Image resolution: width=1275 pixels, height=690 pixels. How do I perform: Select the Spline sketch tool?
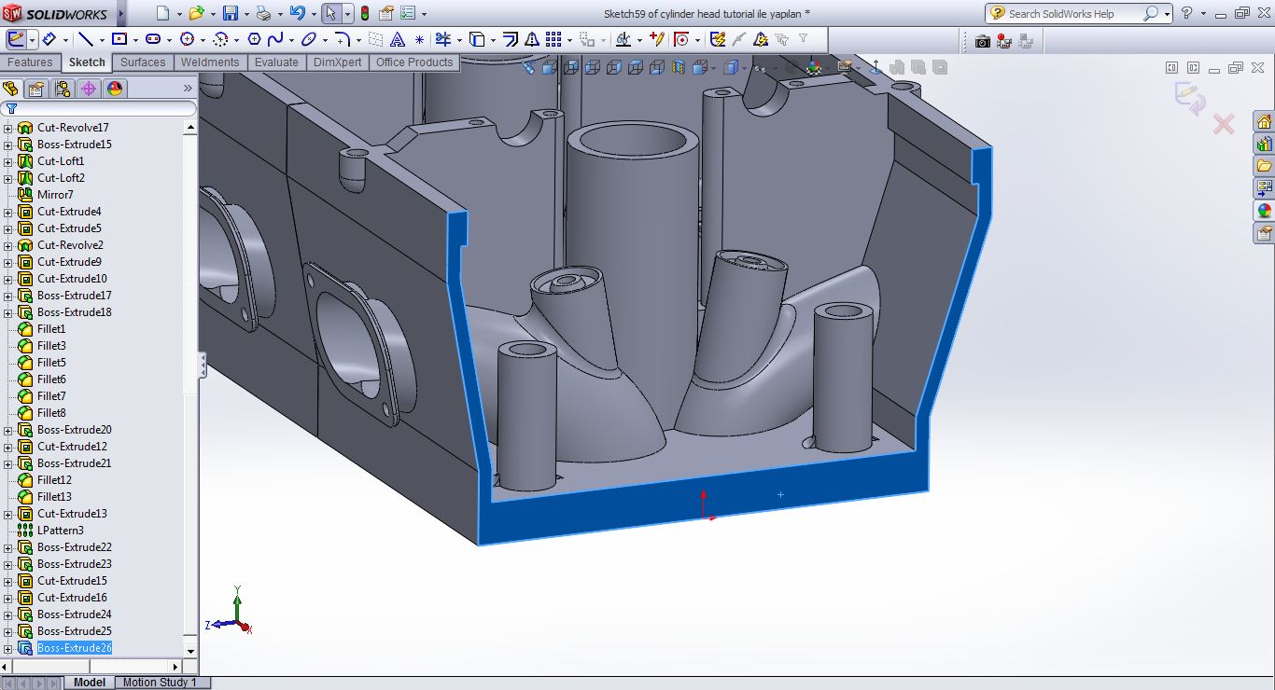point(275,39)
